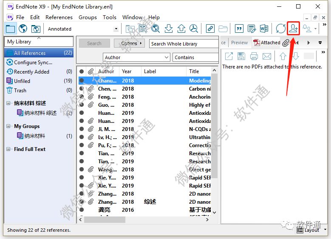Click Copy to Local Library icon
331x239 pixels.
point(130,28)
